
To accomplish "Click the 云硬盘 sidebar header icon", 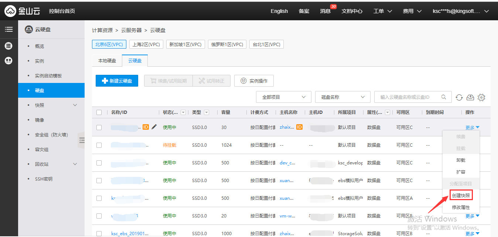I will click(x=28, y=29).
